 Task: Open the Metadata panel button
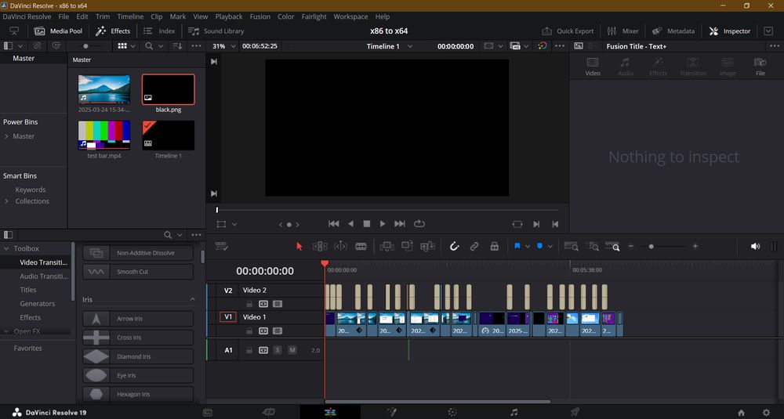[673, 31]
